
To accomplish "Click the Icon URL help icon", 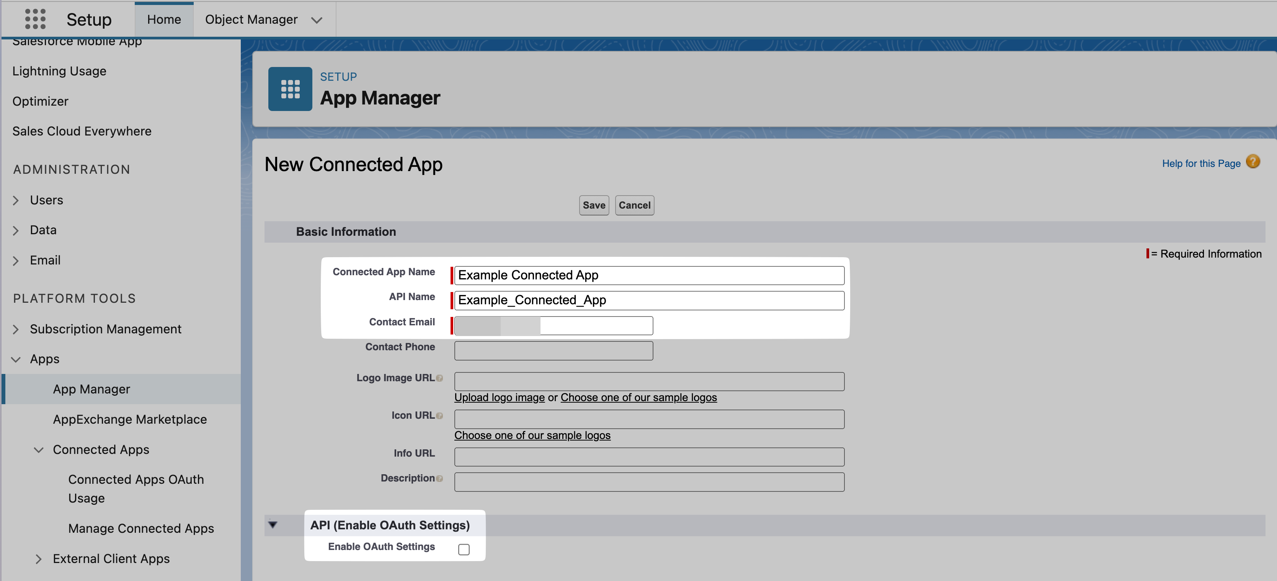I will point(439,416).
